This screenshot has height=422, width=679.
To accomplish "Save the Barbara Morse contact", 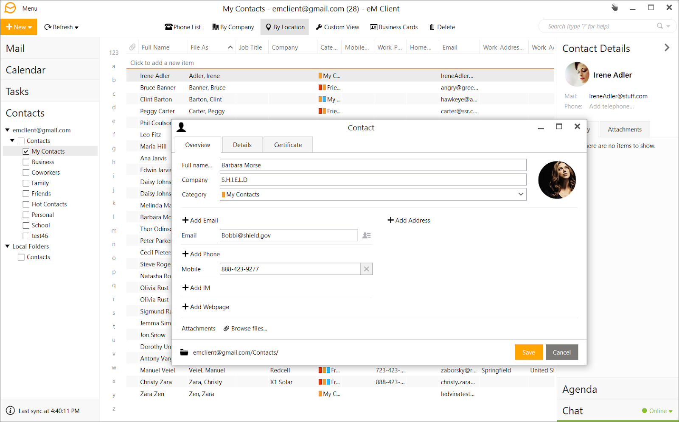I will [x=528, y=352].
